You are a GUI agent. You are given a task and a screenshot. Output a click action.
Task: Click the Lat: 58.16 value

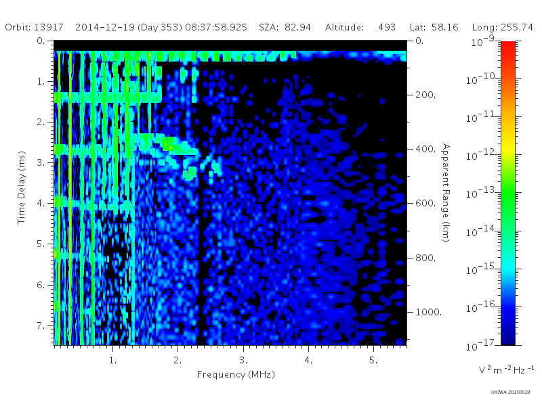[434, 27]
